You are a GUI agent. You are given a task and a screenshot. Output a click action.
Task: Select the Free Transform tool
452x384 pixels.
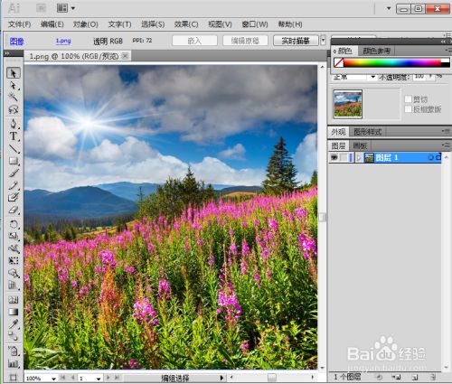(x=14, y=260)
